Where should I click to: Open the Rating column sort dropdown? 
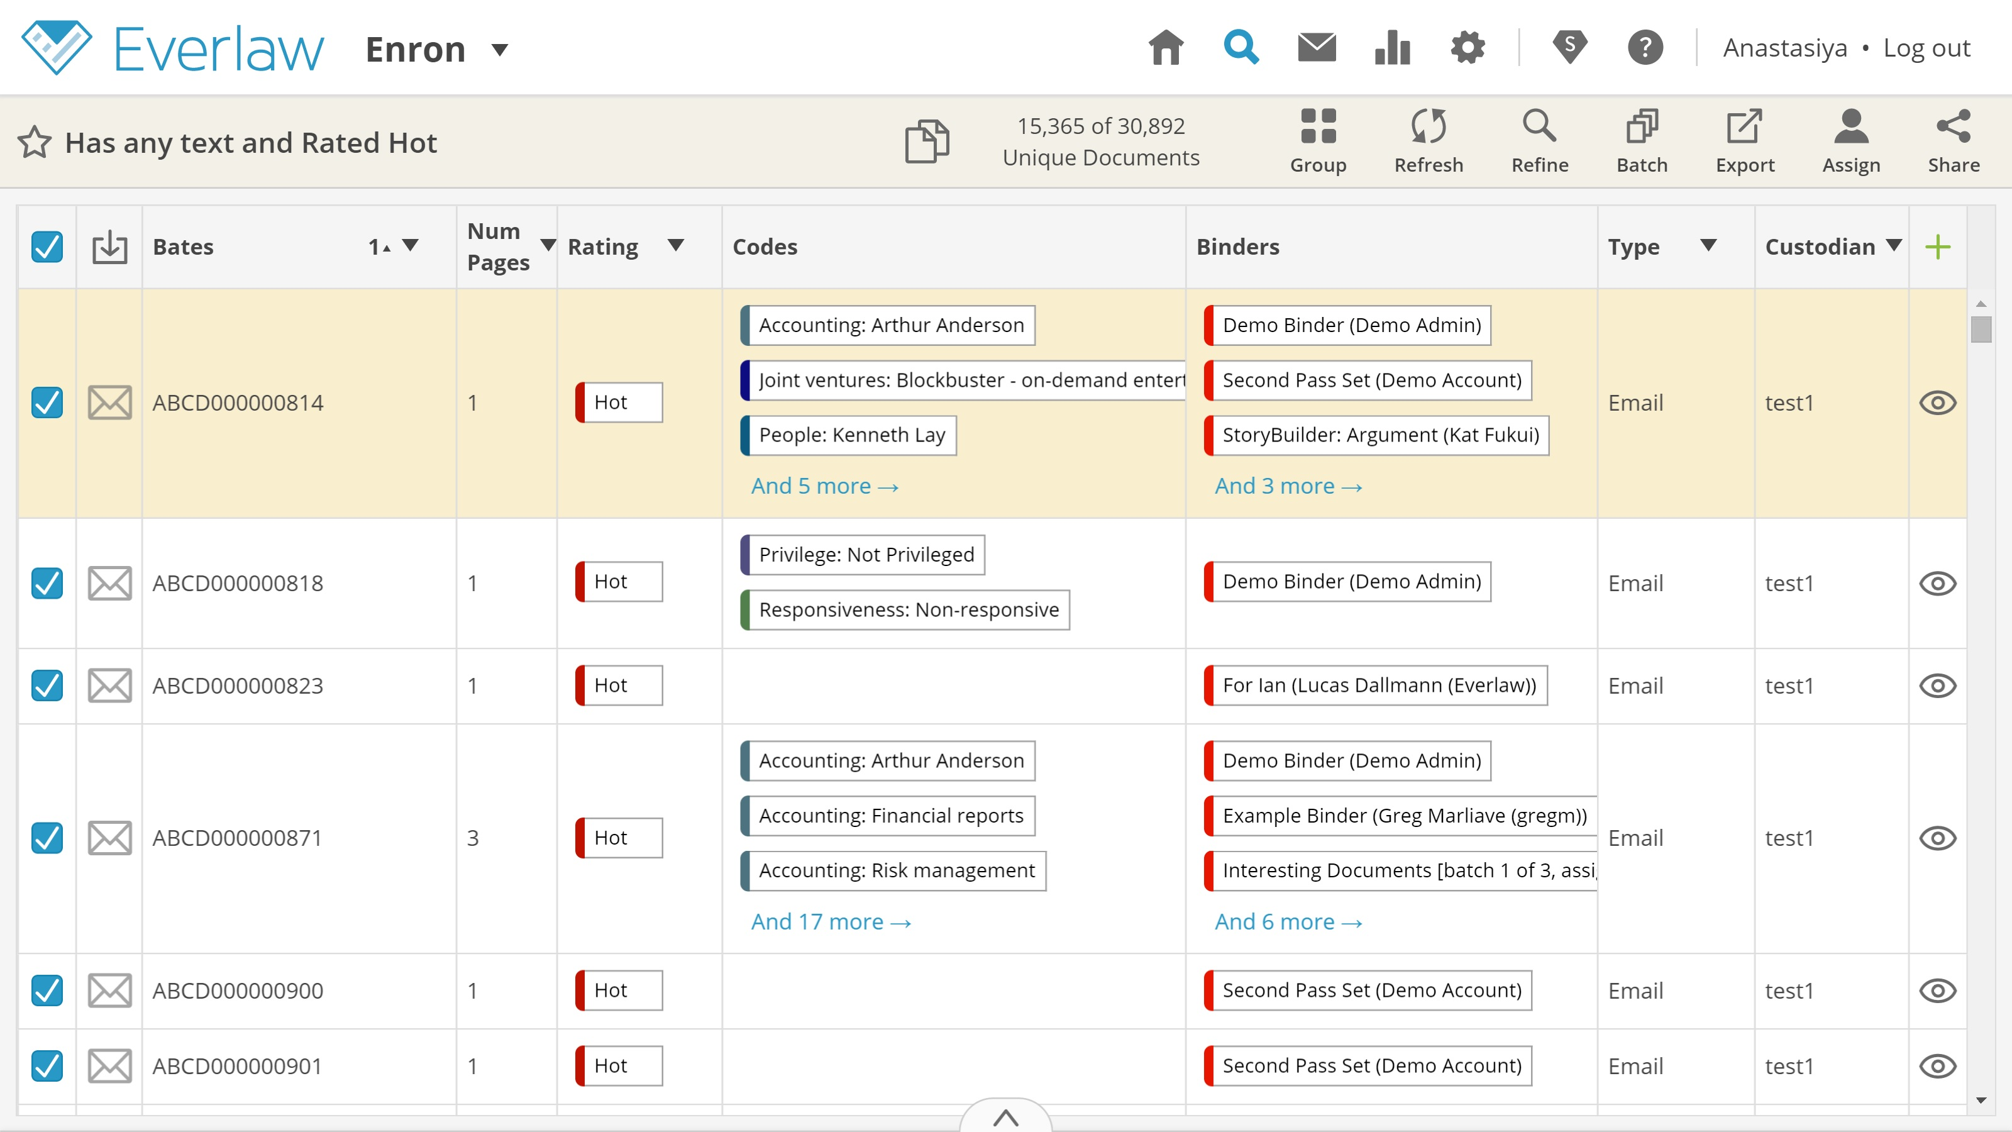pos(677,245)
